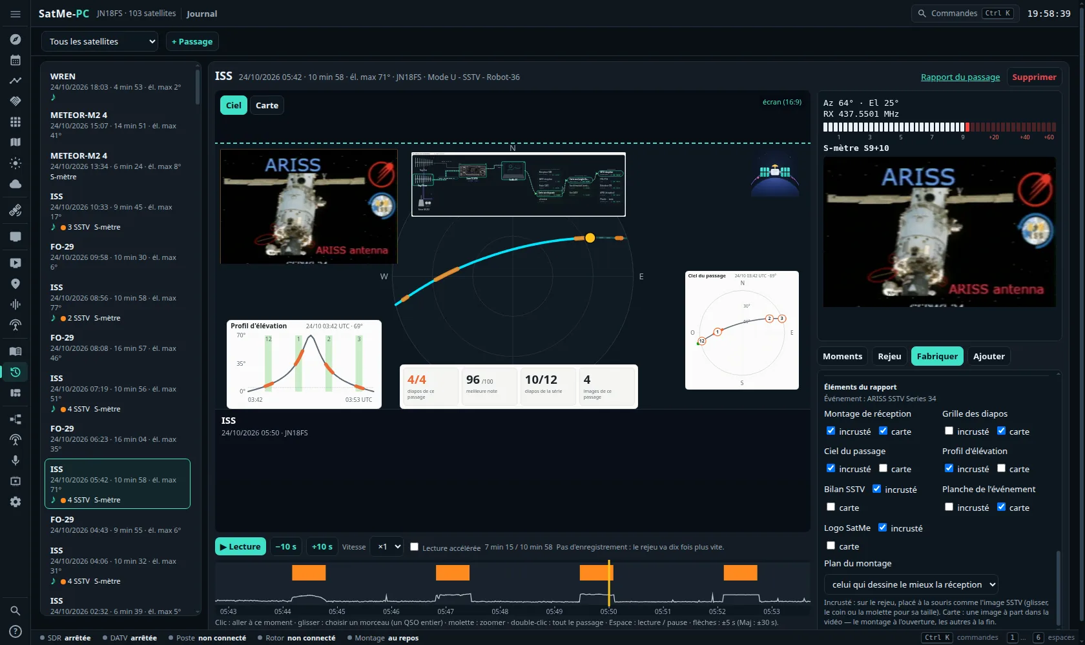Open the hamburger menu icon
The image size is (1085, 645).
point(15,14)
